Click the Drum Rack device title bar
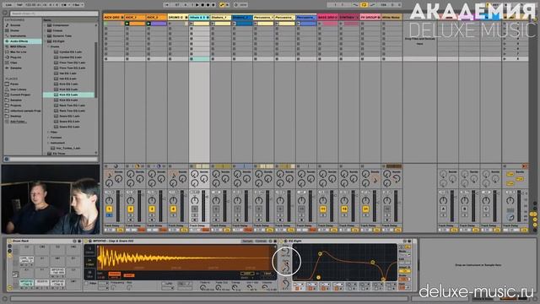 pyautogui.click(x=43, y=242)
